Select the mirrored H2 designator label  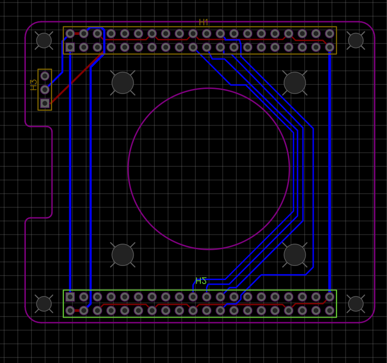pos(201,281)
